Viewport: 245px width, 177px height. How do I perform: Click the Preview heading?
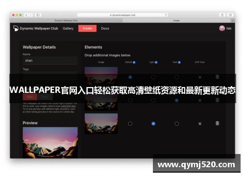(x=30, y=123)
